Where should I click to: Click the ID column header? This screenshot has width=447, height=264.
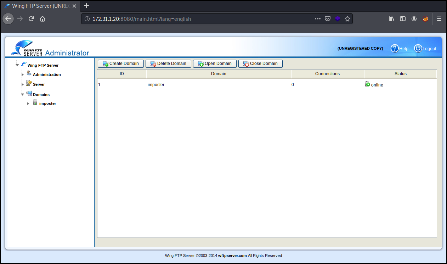[122, 74]
